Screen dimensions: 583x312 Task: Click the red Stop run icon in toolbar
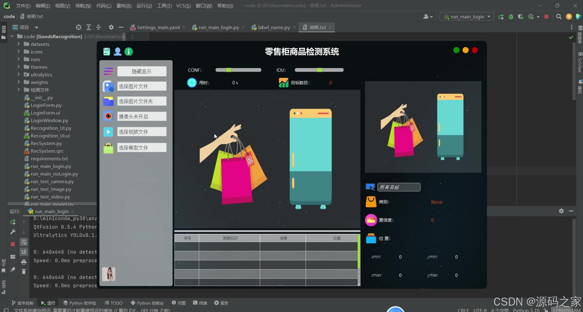[x=546, y=17]
